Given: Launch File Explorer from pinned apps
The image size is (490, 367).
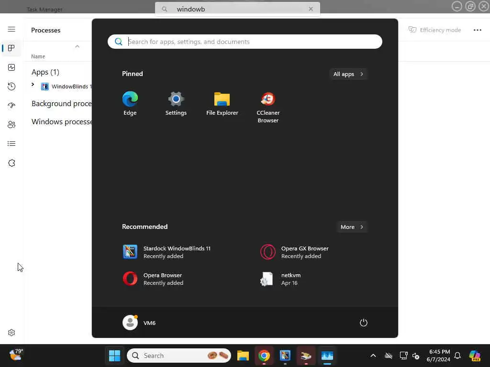Looking at the screenshot, I should point(222,104).
